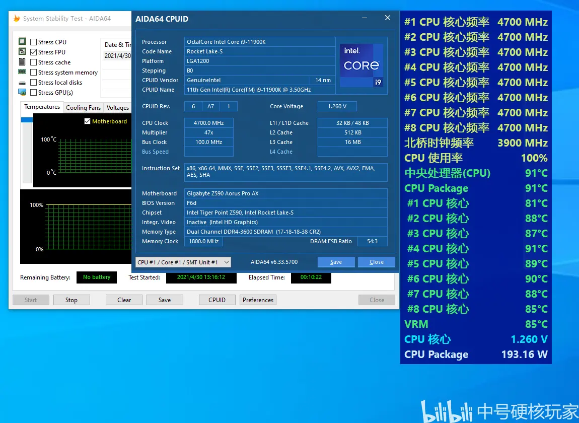Click the Elapsed Time value 00:10:22

tap(311, 277)
